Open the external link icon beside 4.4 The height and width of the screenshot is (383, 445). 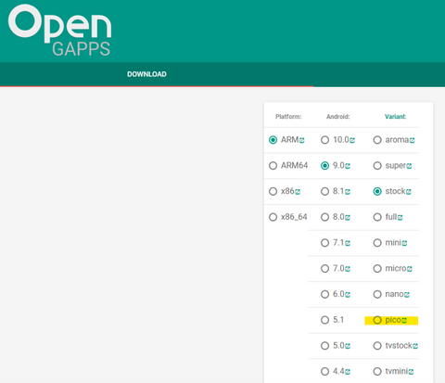[348, 372]
